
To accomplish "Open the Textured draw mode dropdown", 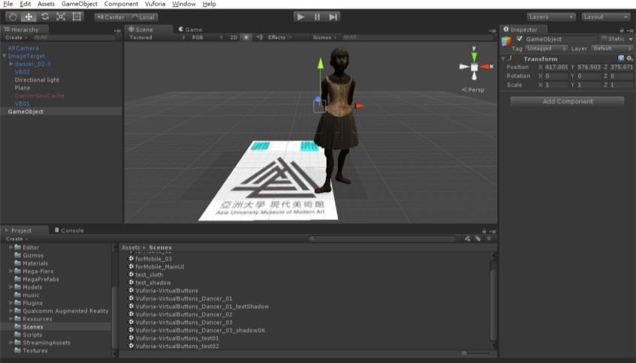I will 157,37.
